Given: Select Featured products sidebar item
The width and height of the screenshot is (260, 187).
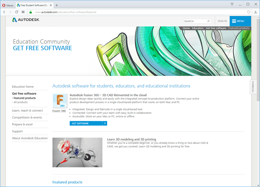Looking at the screenshot, I should tap(25, 98).
